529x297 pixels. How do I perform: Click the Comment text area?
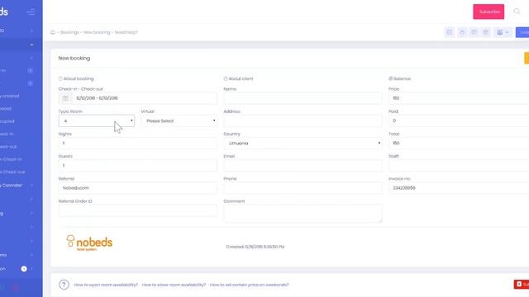pyautogui.click(x=303, y=214)
